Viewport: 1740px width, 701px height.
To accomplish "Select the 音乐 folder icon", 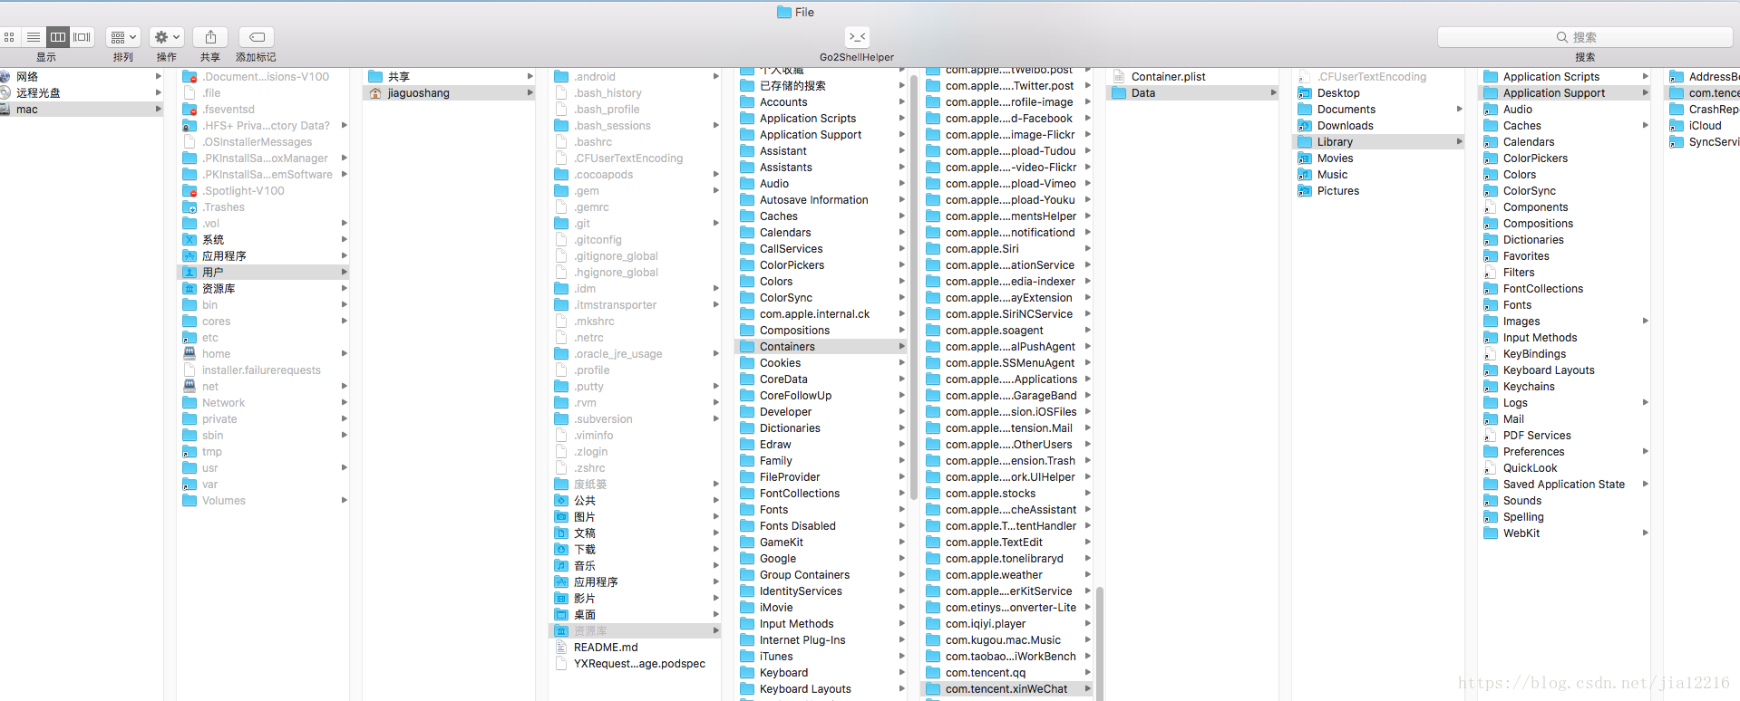I will tap(561, 566).
